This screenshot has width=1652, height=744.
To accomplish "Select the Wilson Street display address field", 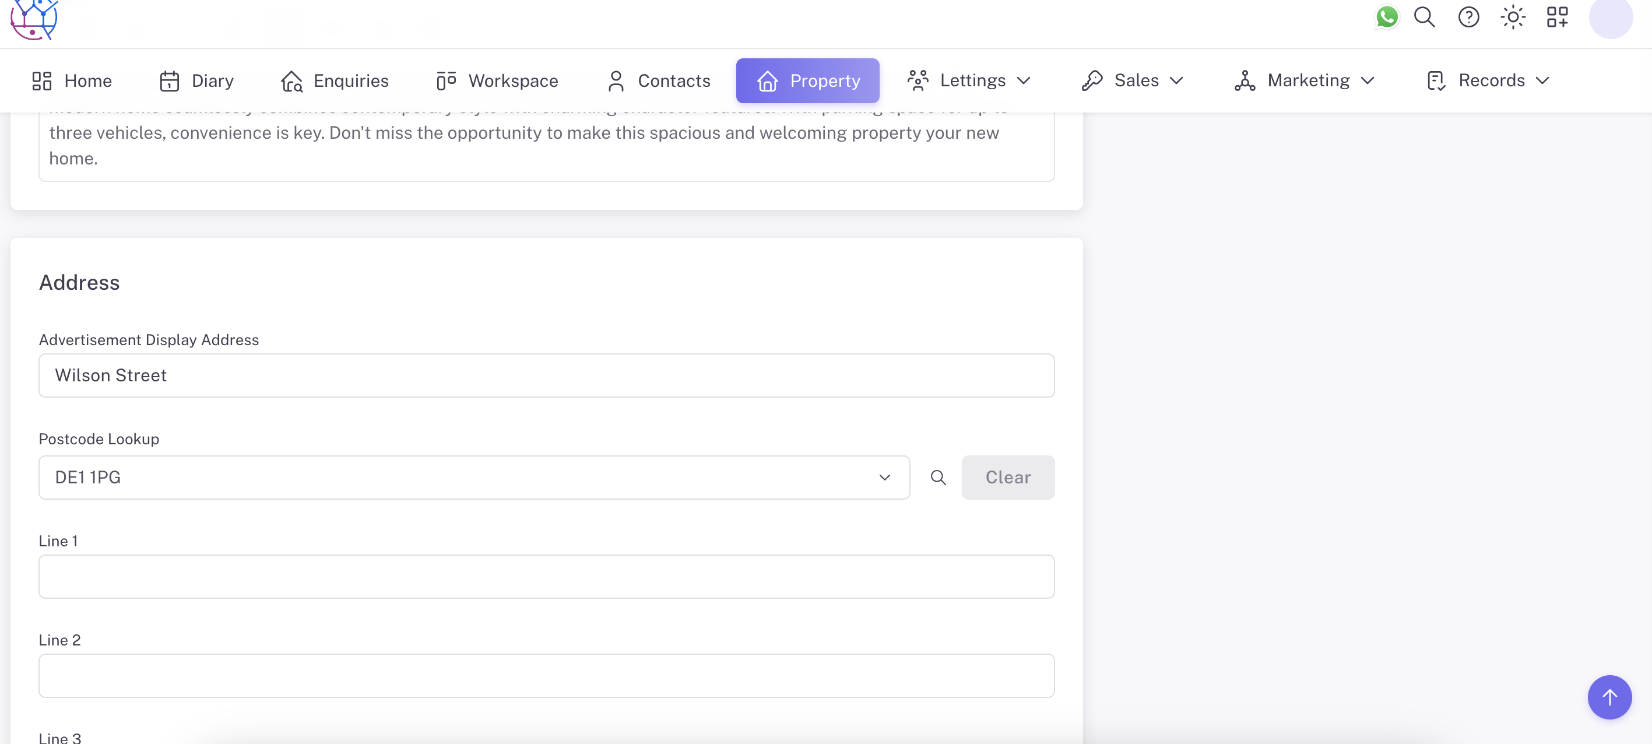I will click(x=546, y=375).
